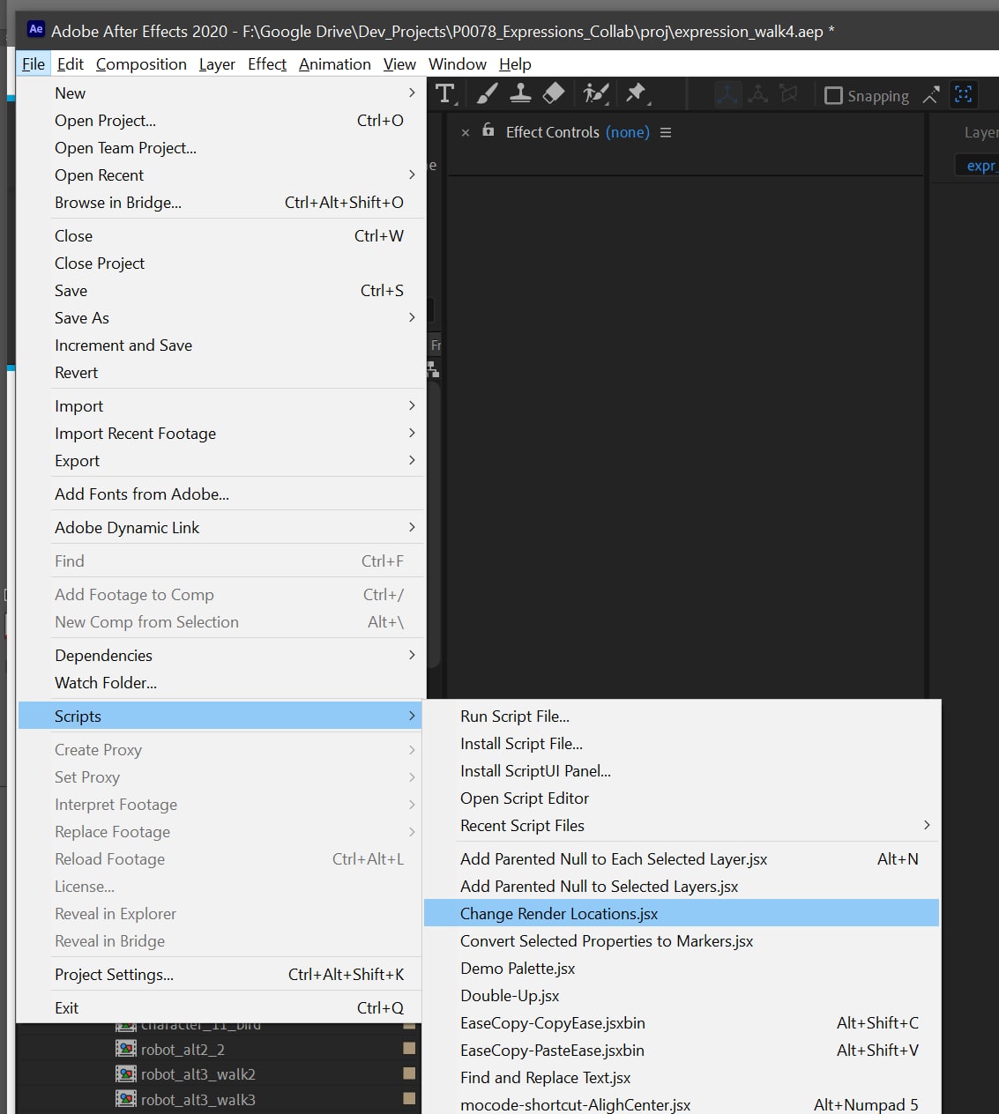This screenshot has width=999, height=1114.
Task: Run Convert Selected Properties to Markers.jsx
Action: click(682, 941)
